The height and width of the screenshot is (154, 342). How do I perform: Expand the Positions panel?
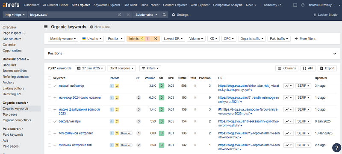[x=335, y=54]
